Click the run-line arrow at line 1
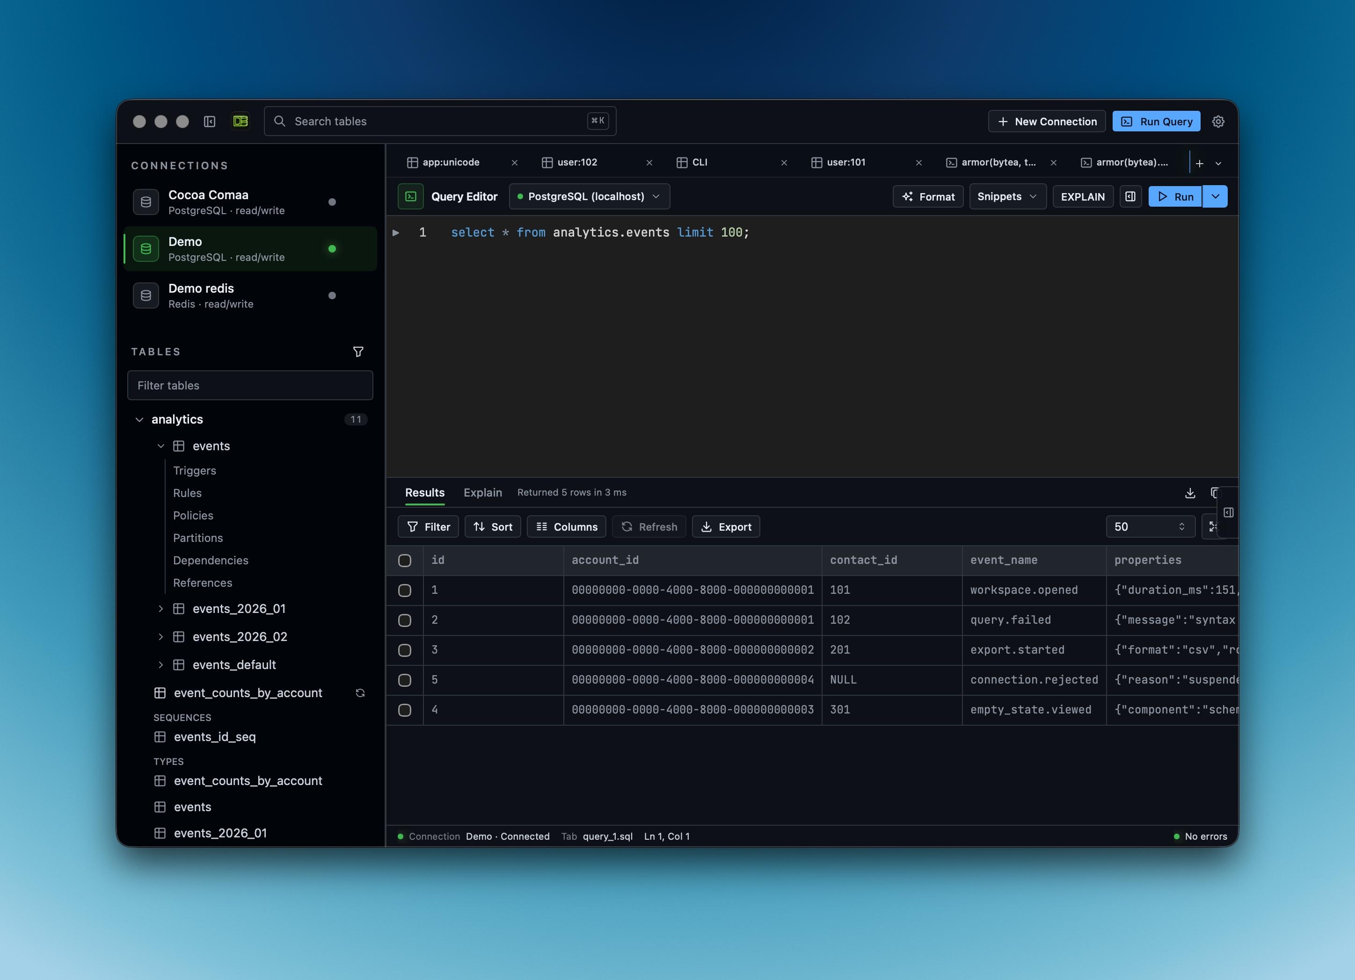The width and height of the screenshot is (1355, 980). click(x=395, y=232)
